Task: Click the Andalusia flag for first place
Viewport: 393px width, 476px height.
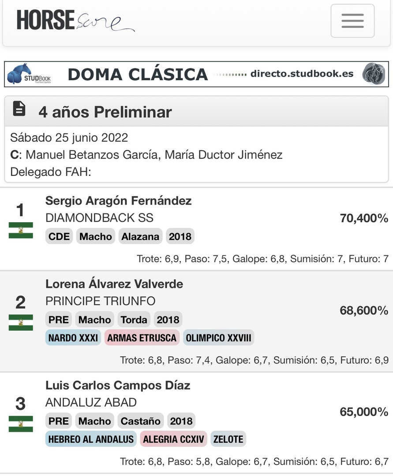Action: 21,230
